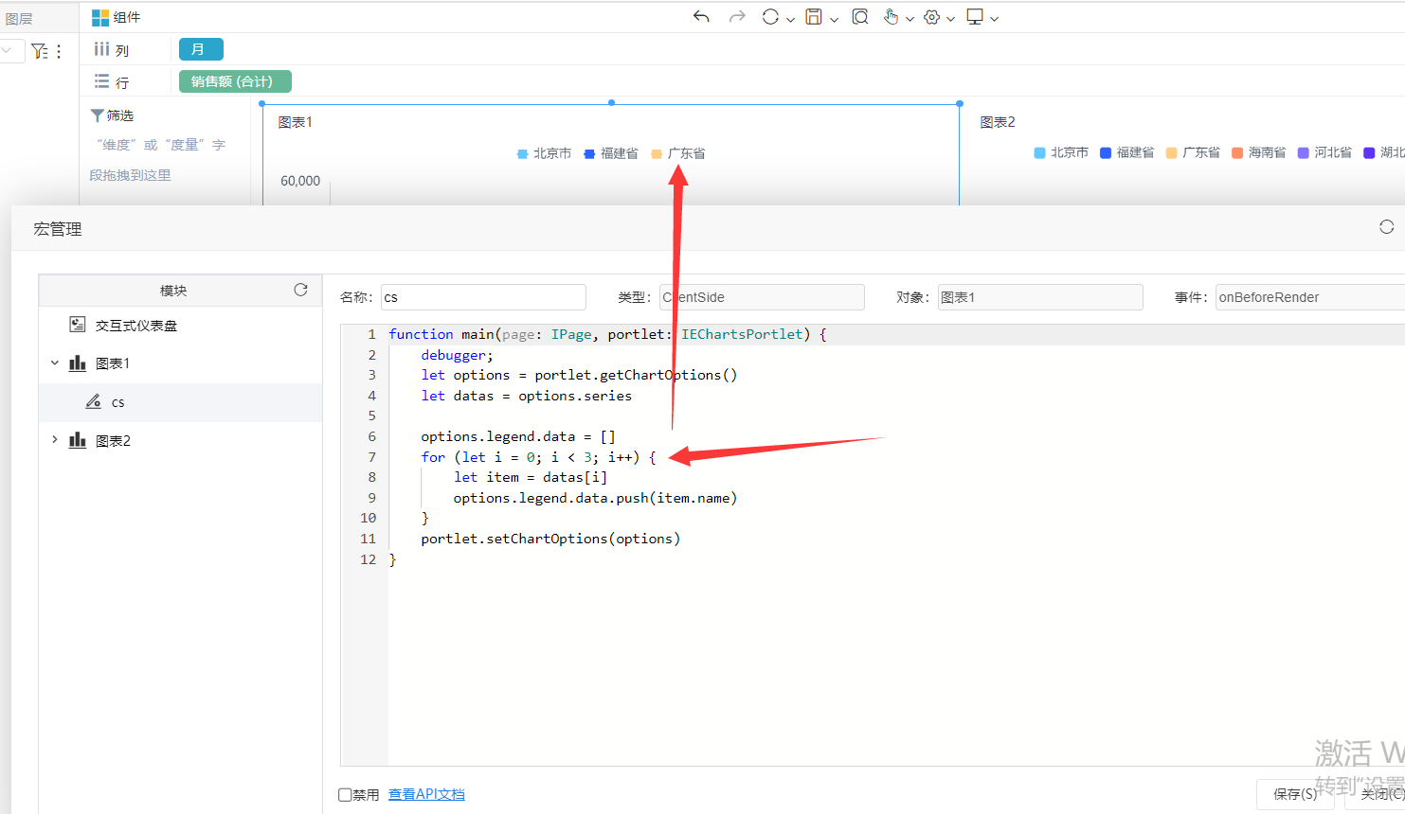Click the refresh icon in the top toolbar
The height and width of the screenshot is (814, 1405).
770,17
